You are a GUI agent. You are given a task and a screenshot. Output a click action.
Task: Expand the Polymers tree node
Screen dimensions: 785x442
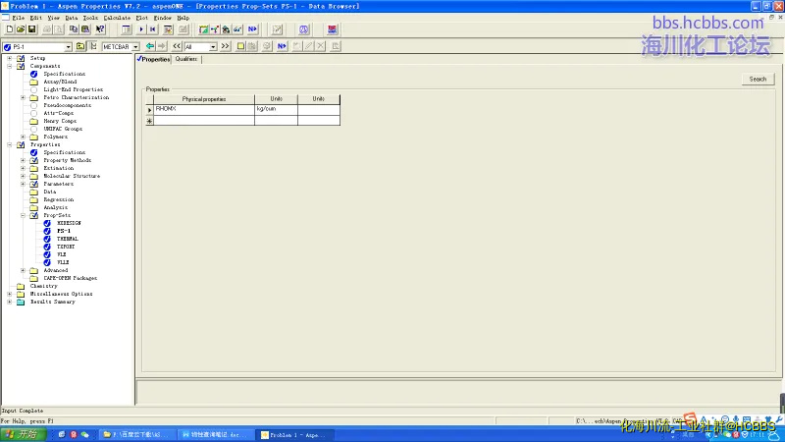(23, 137)
